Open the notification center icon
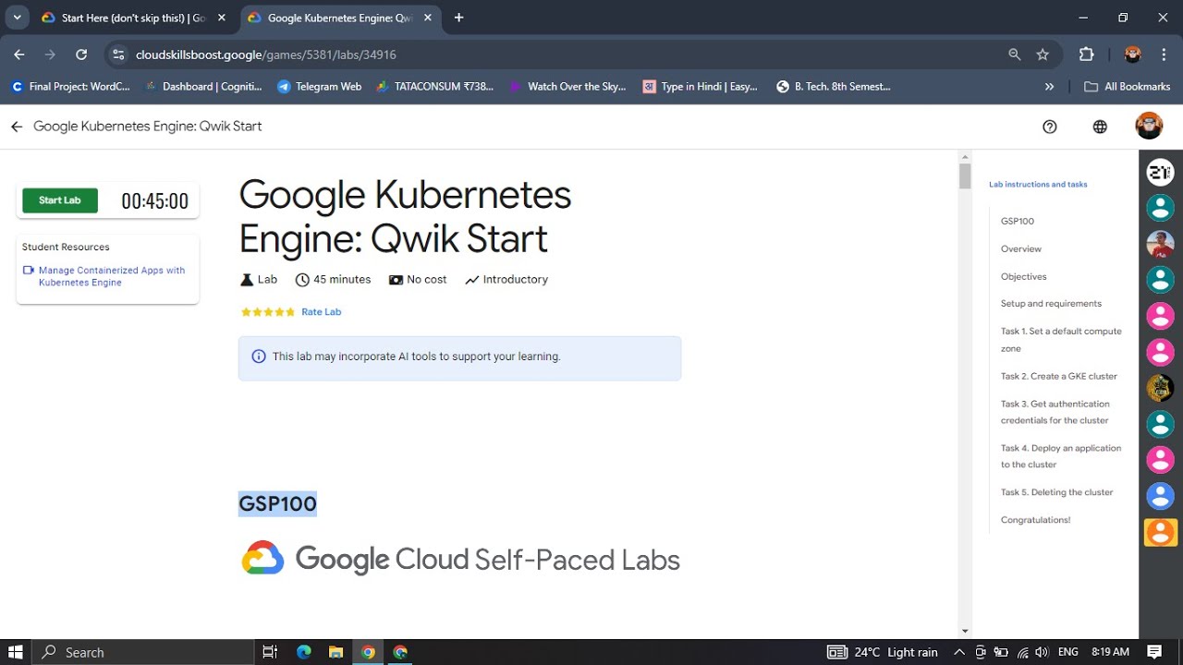1183x665 pixels. [x=1154, y=652]
